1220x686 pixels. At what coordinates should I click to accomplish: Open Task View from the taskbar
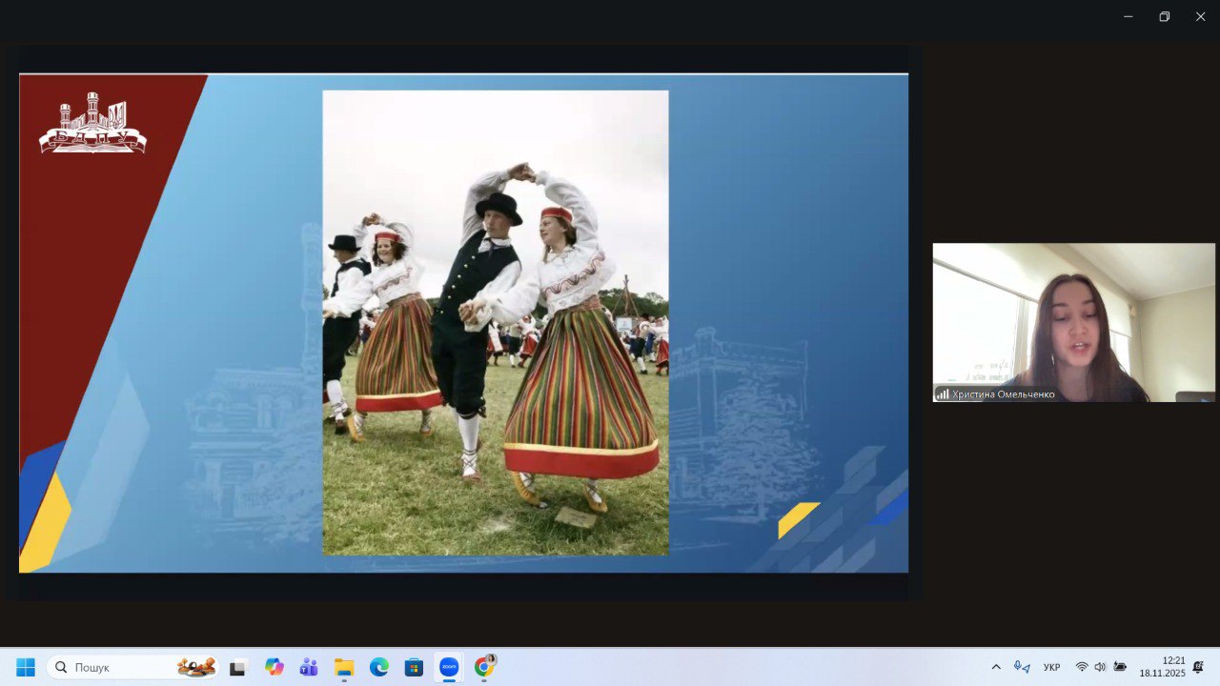click(237, 667)
